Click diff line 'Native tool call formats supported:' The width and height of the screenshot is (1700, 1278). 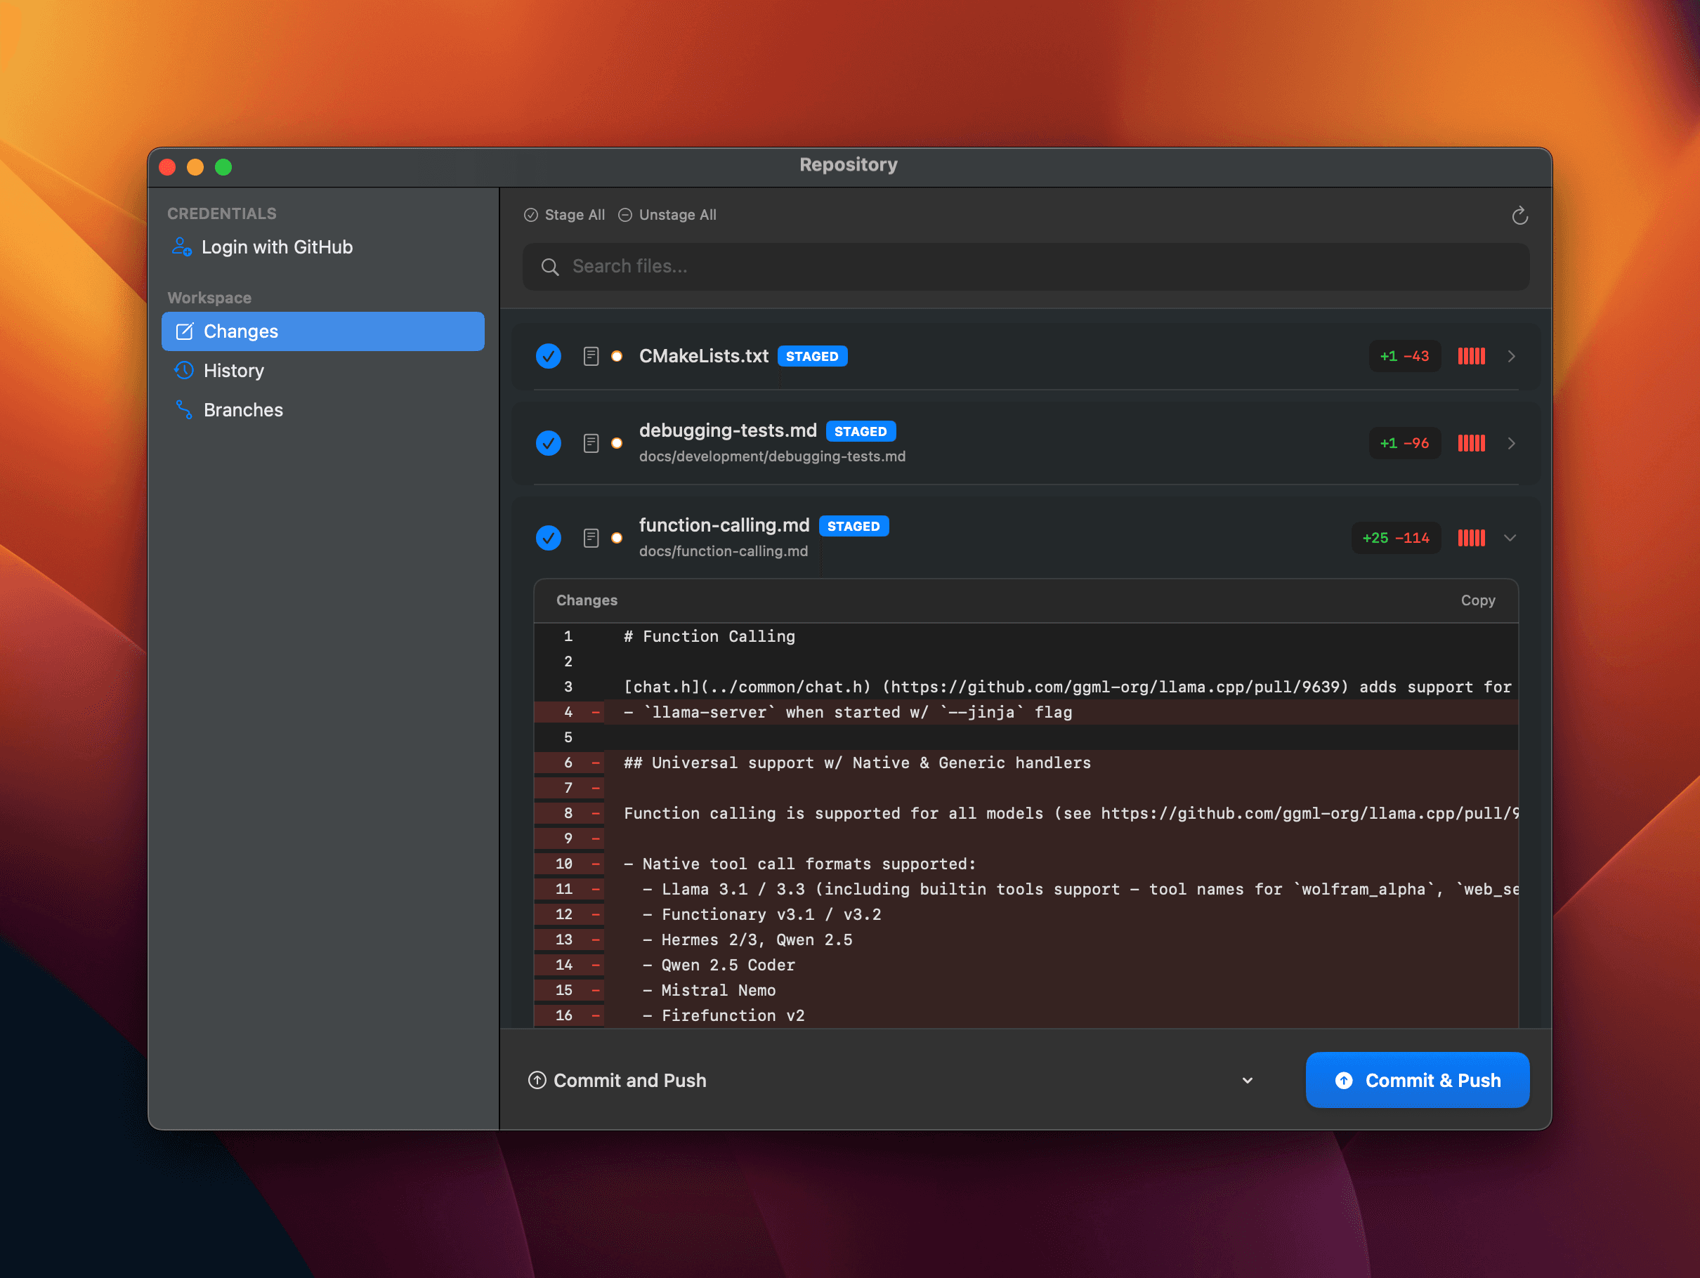click(x=799, y=864)
